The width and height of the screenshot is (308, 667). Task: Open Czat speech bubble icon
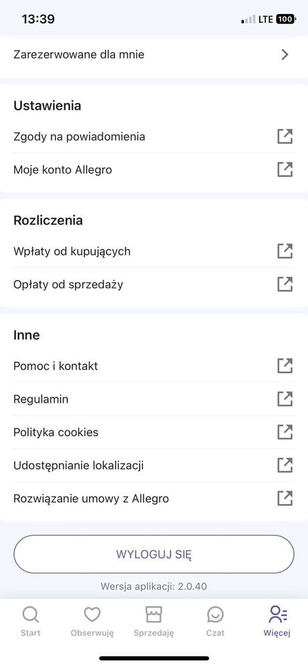215,615
